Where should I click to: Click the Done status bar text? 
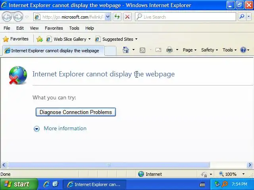tap(6, 174)
